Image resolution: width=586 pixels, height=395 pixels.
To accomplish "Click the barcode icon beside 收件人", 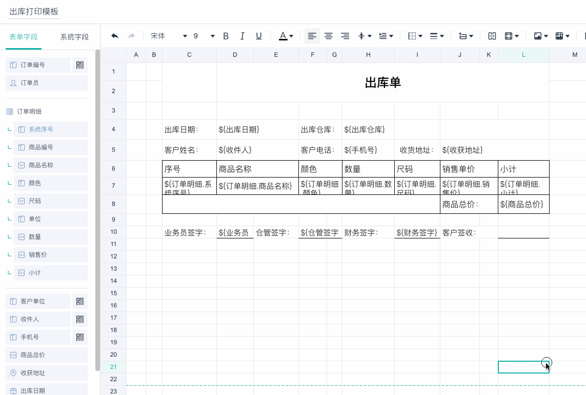I will point(79,319).
